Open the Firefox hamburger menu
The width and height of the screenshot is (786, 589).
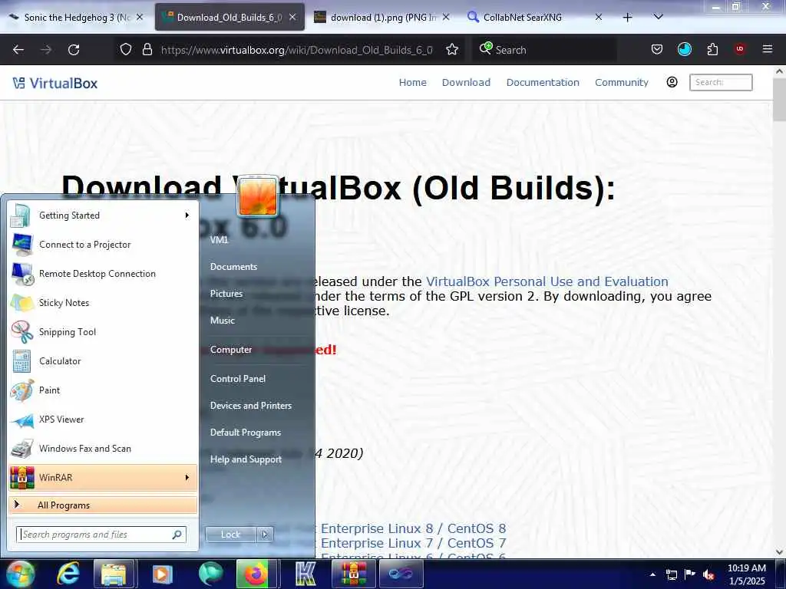(768, 49)
